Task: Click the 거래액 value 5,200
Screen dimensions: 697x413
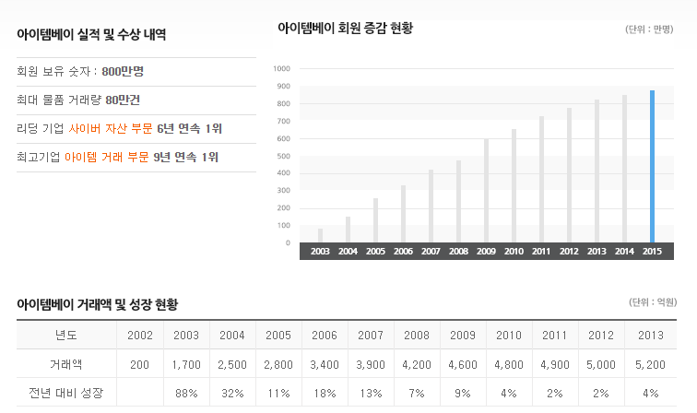Action: pos(650,365)
